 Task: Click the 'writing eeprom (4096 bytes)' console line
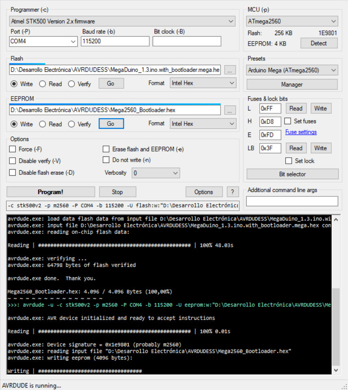click(x=70, y=358)
